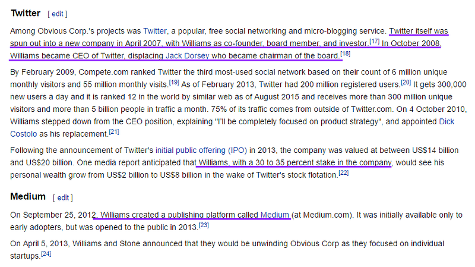Screen dimensions: 475x267
Task: Click the 'Medium.com' text in parentheses
Action: point(326,215)
